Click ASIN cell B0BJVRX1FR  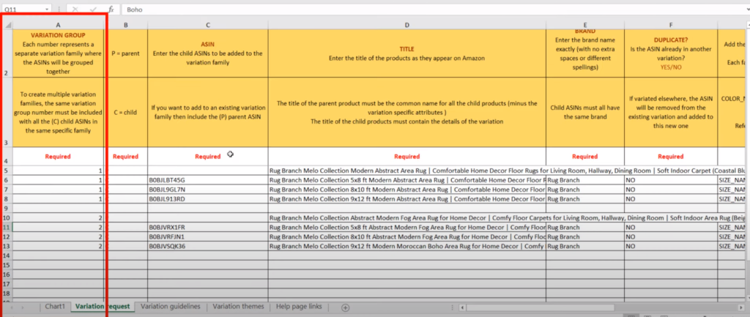pyautogui.click(x=207, y=228)
